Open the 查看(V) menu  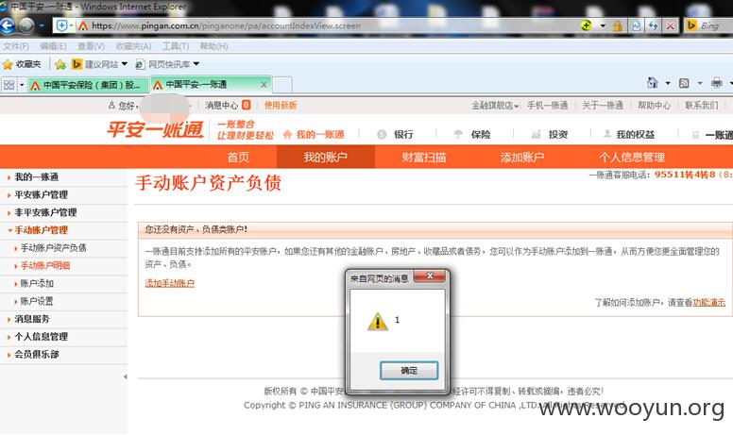pos(91,46)
